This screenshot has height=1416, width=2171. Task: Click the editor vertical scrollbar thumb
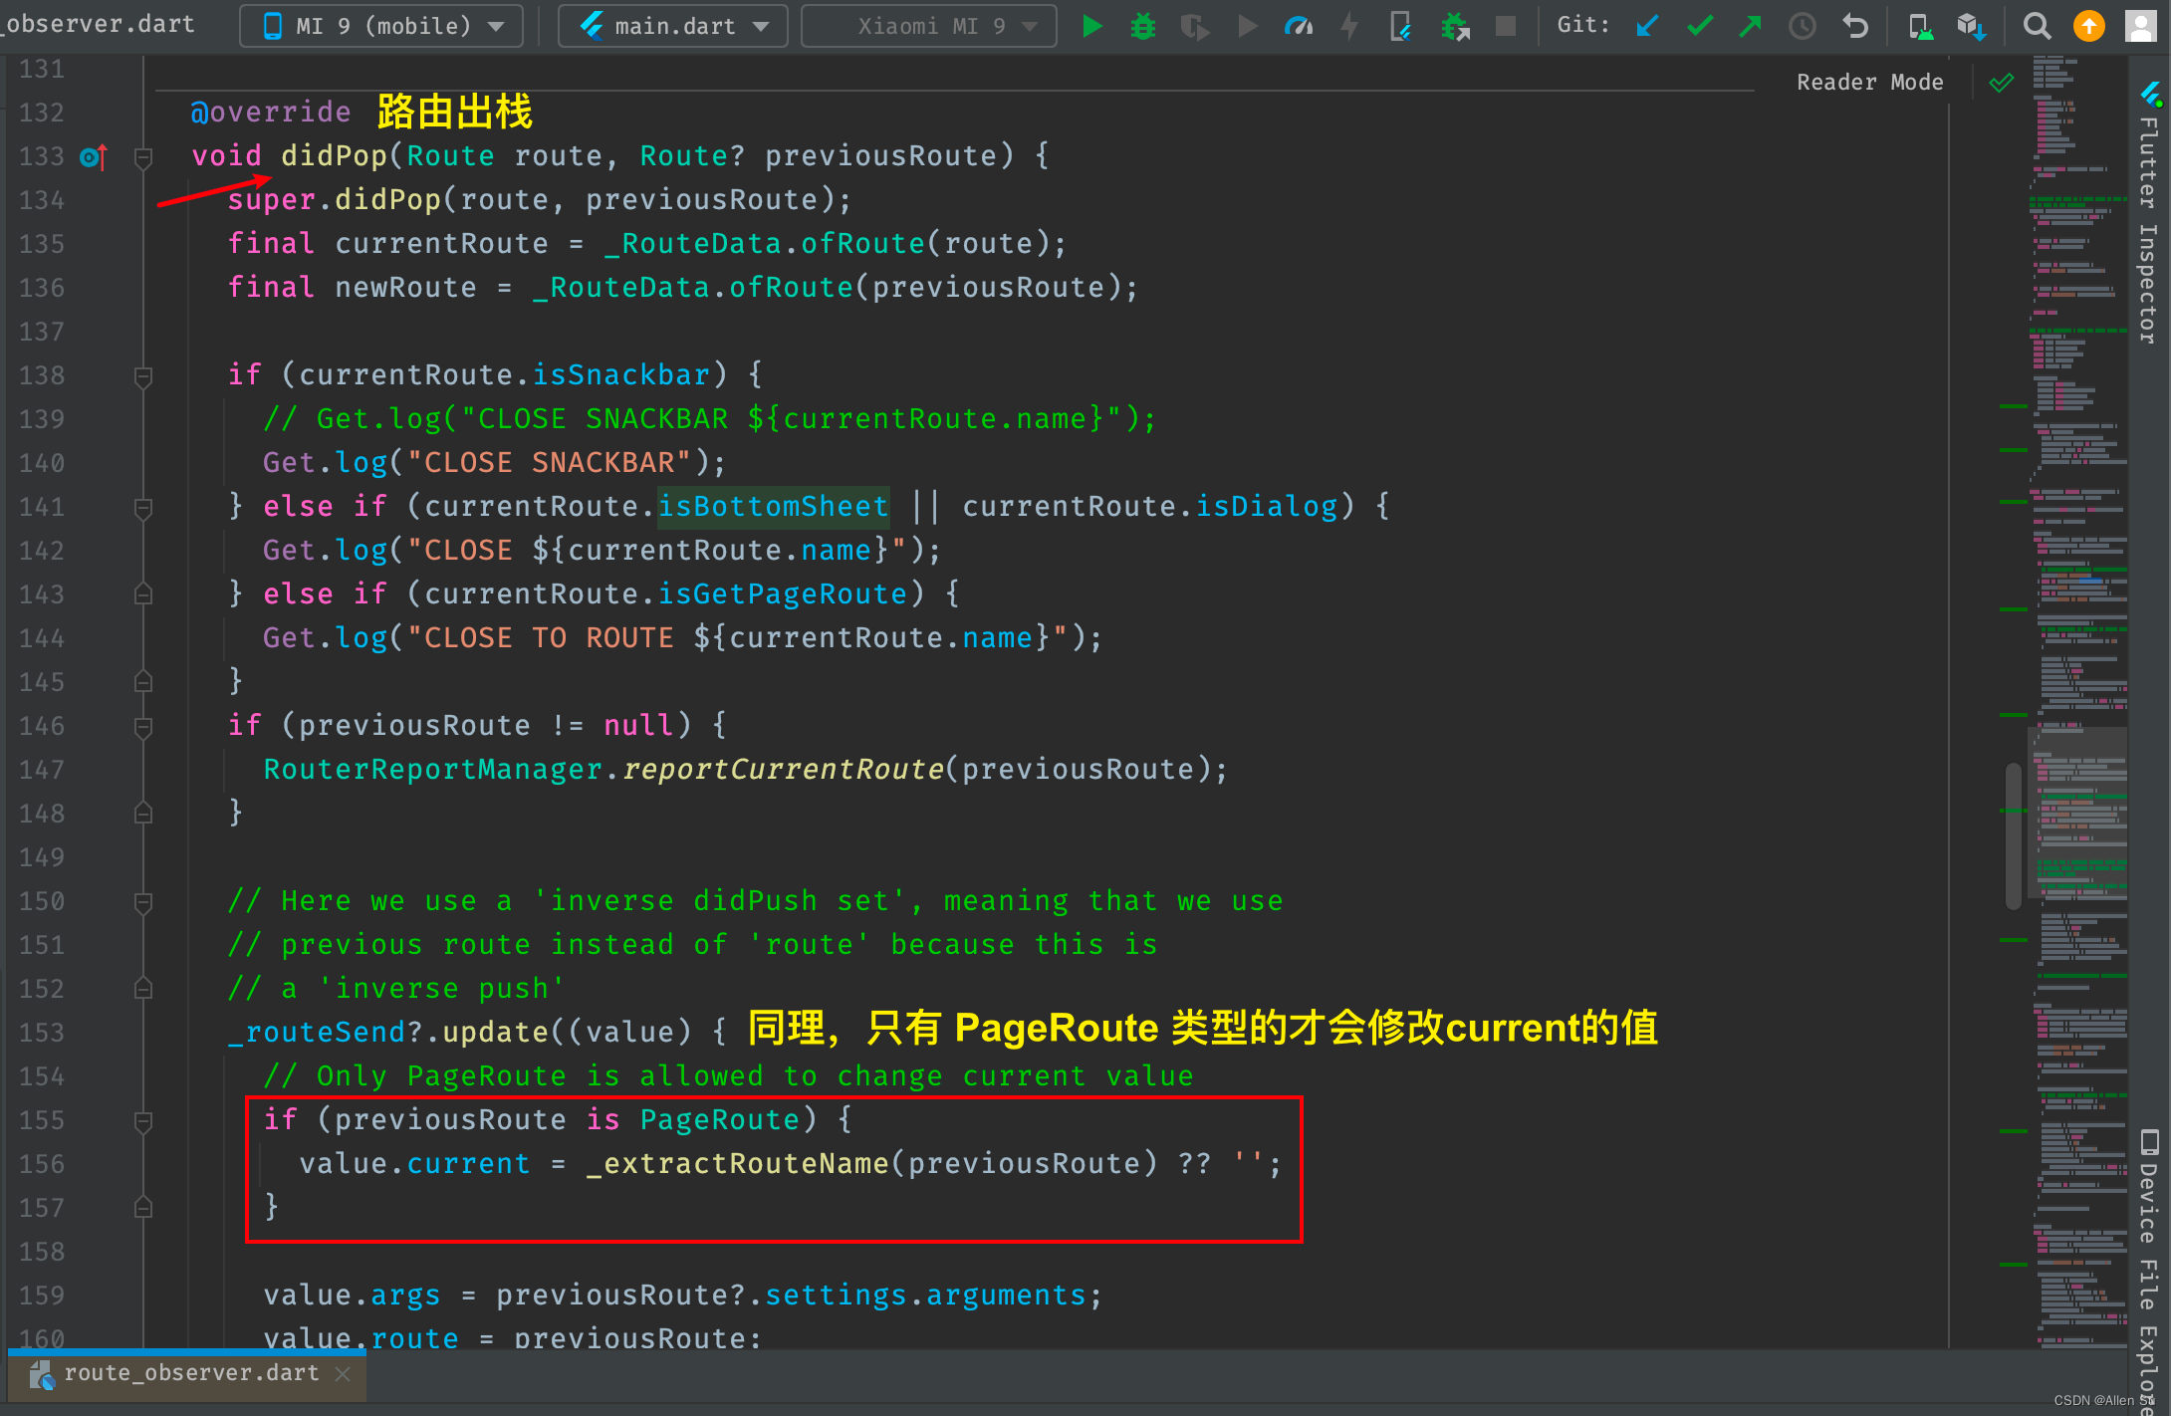click(2013, 834)
